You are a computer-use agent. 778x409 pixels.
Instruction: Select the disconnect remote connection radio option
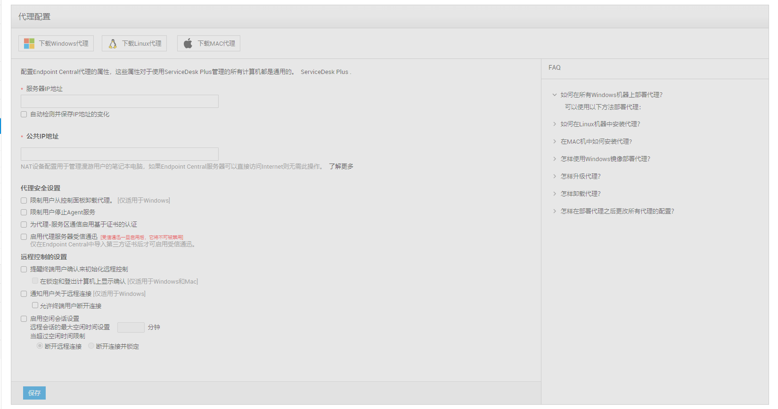coord(40,346)
